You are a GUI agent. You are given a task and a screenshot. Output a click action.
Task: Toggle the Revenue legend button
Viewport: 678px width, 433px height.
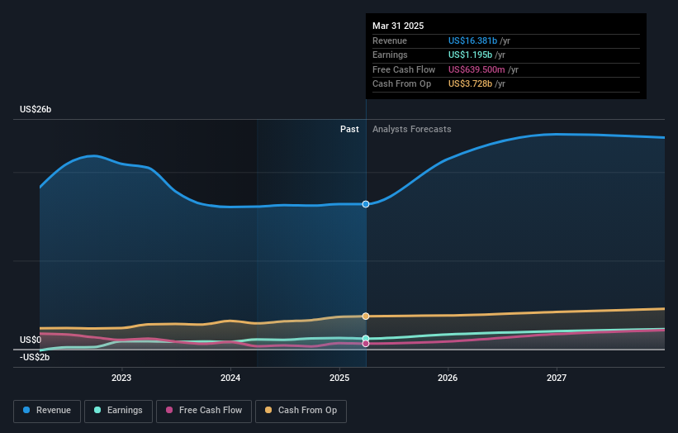[x=47, y=411]
